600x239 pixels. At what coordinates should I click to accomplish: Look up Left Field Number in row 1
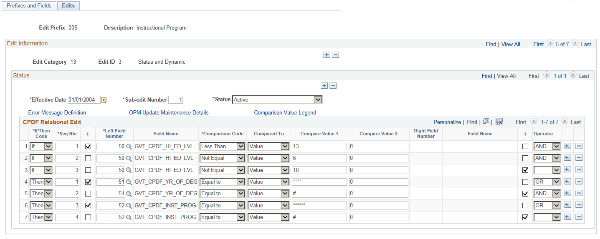point(129,147)
